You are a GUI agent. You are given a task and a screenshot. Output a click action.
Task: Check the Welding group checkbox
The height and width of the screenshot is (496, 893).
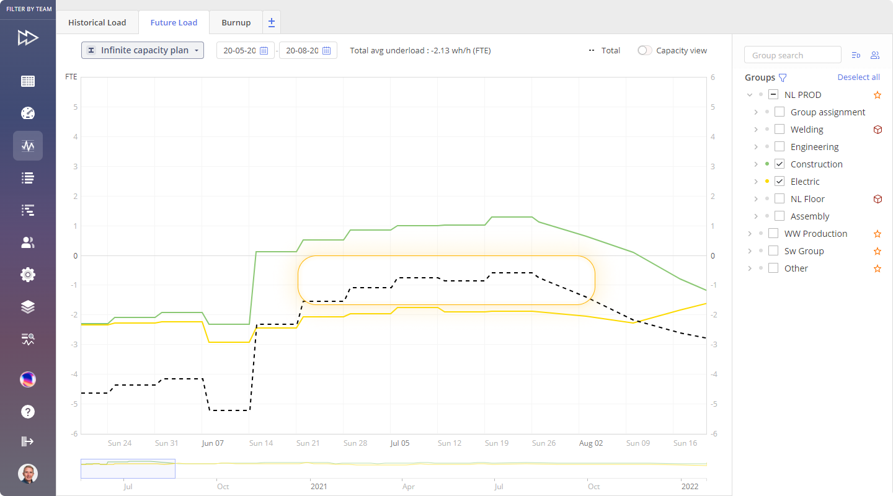click(780, 130)
